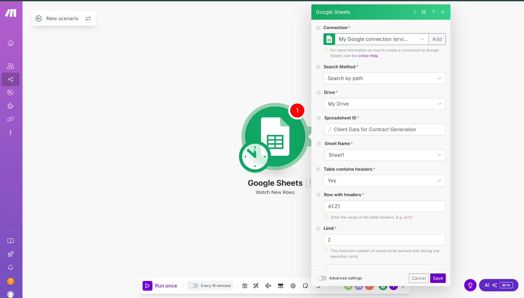Open the notes icon in bottom toolbar
This screenshot has height=298, width=524.
click(x=305, y=286)
